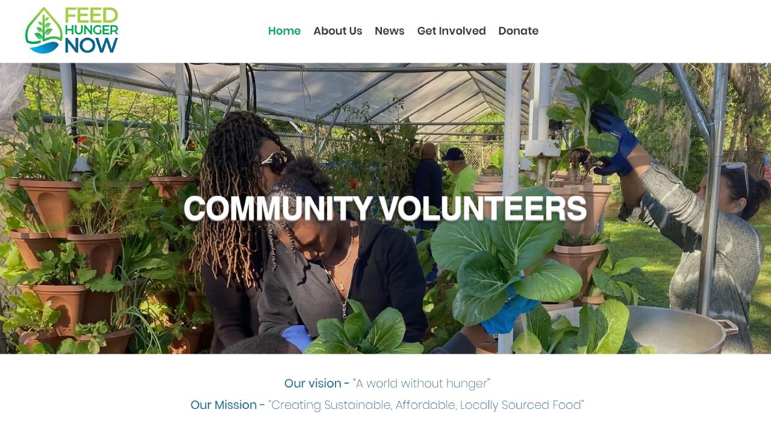Open the About Us menu
The height and width of the screenshot is (433, 771).
pos(338,31)
